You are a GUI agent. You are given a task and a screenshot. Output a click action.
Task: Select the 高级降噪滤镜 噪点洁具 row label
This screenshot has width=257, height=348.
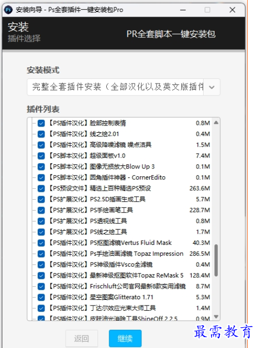99,145
